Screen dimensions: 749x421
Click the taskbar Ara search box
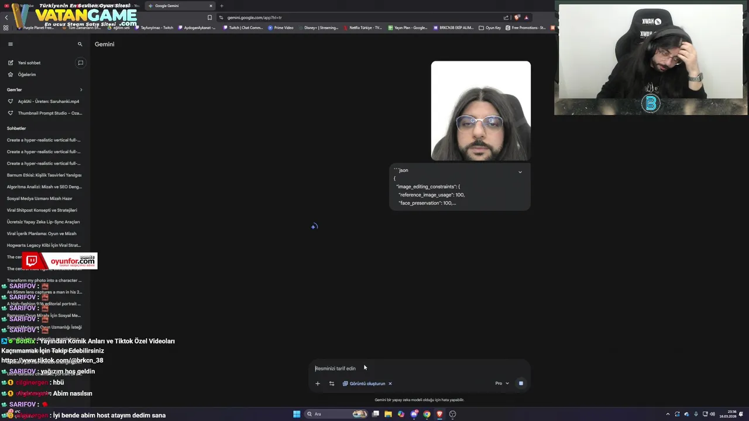[x=336, y=414]
